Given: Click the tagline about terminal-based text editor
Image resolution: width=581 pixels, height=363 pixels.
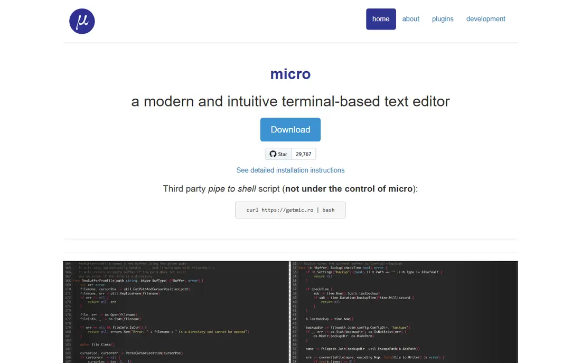Looking at the screenshot, I should coord(290,101).
